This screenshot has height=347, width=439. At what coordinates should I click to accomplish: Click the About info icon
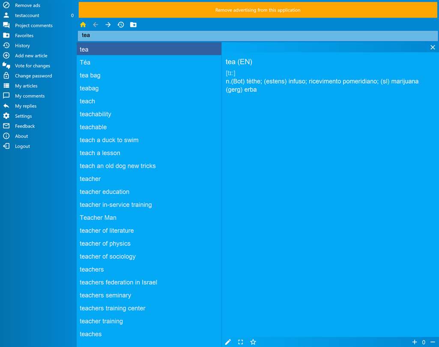tap(6, 136)
